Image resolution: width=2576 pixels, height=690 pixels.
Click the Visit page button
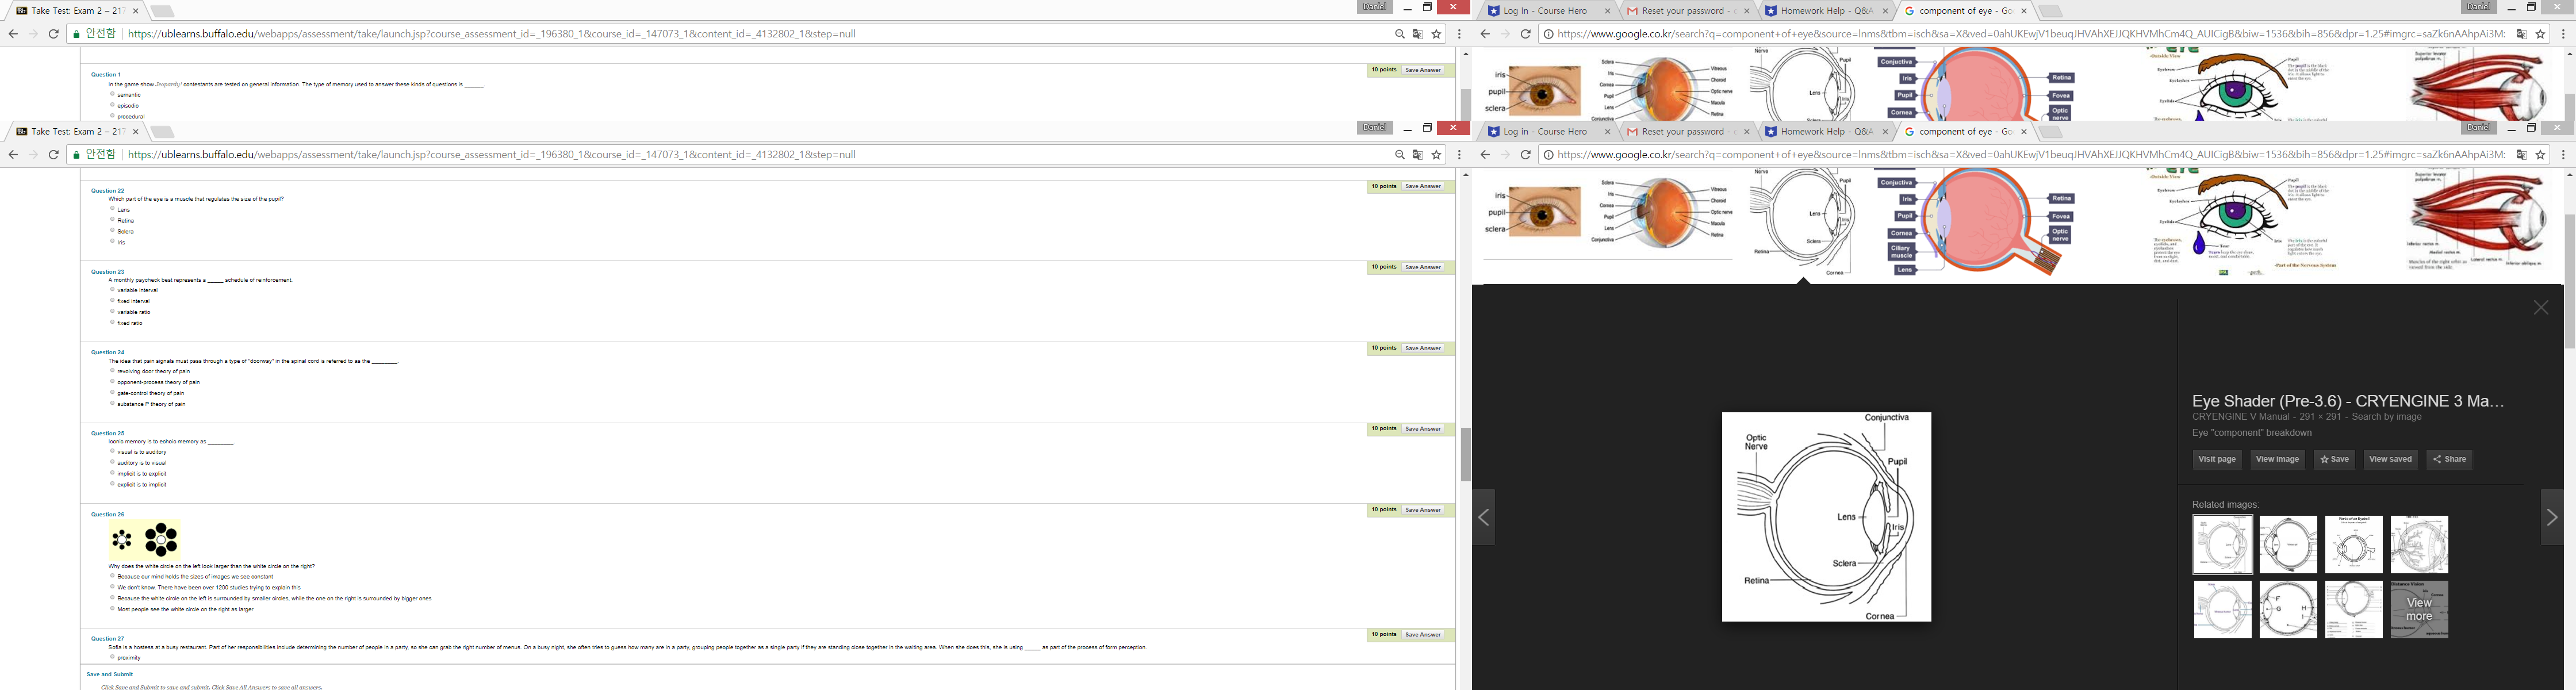[2217, 459]
